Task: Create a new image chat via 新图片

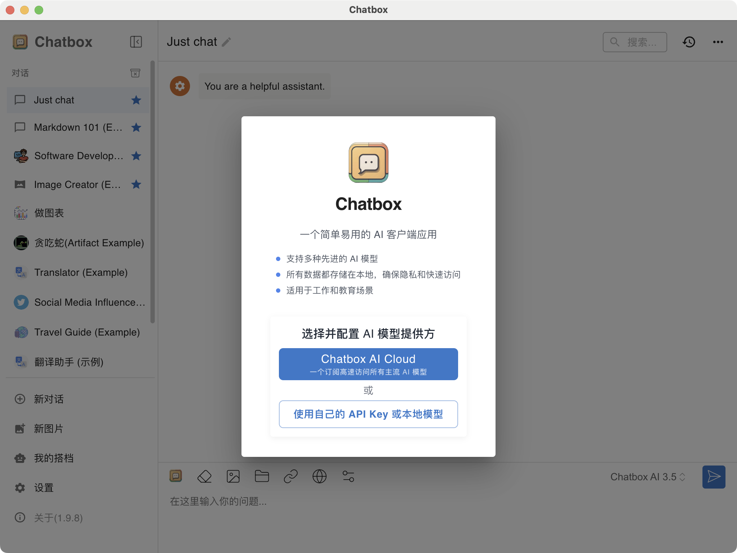Action: coord(78,428)
